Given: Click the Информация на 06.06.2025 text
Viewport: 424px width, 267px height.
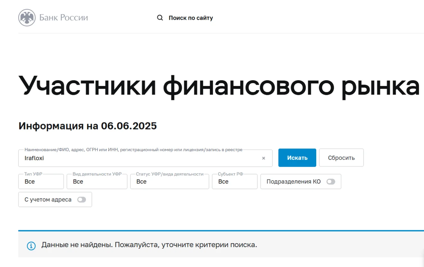Looking at the screenshot, I should coord(88,126).
